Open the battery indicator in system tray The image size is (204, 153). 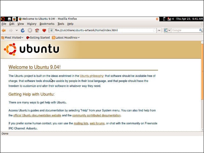click(x=164, y=19)
